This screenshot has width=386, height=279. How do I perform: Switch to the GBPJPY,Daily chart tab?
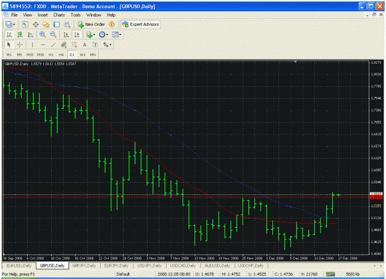pyautogui.click(x=84, y=265)
